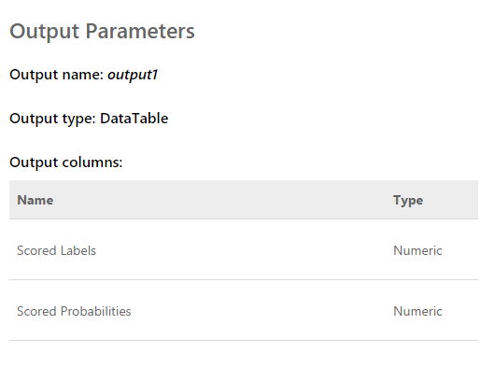Click Numeric type for Scored Probabilities
This screenshot has width=480, height=381.
(x=417, y=311)
